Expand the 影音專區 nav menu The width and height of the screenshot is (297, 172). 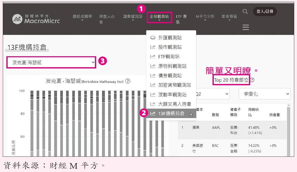(229, 17)
